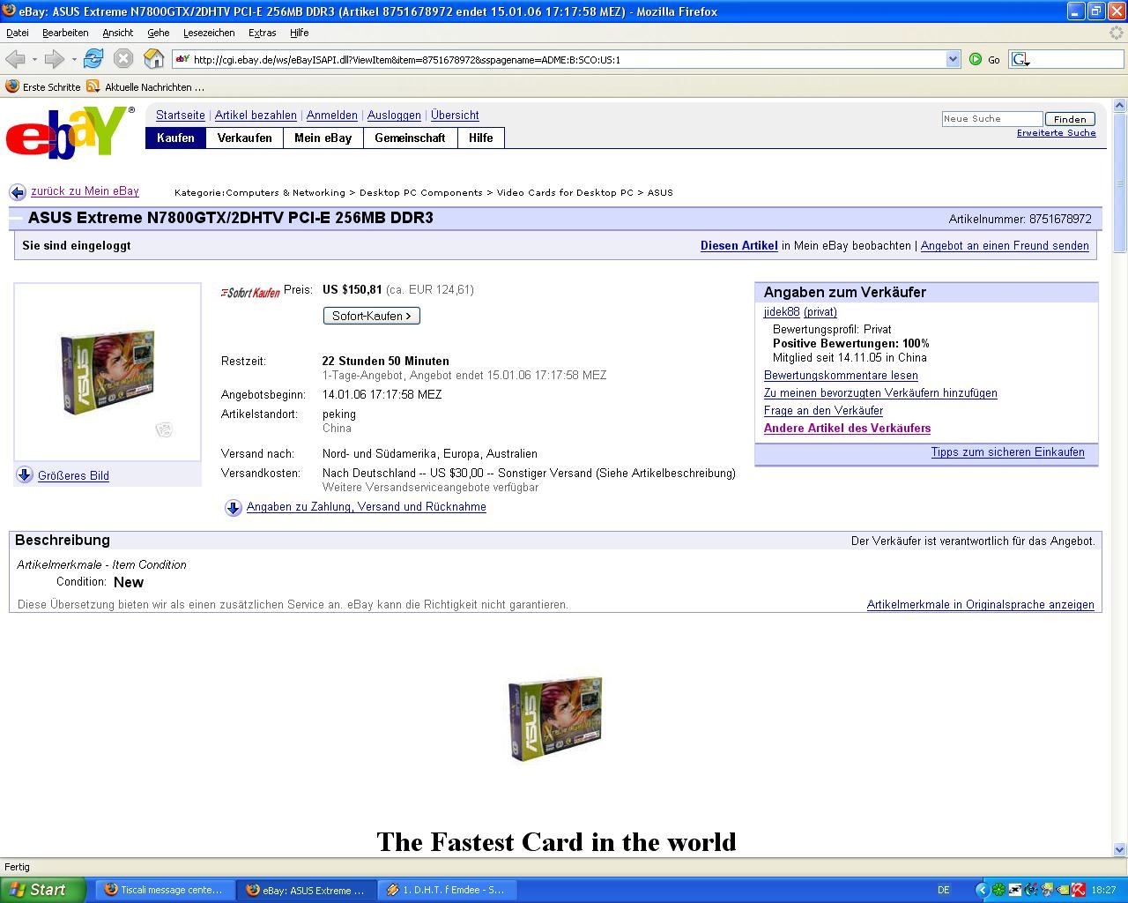Click the zurück zu Mein eBay link
Screen dimensions: 1128x903
(85, 191)
